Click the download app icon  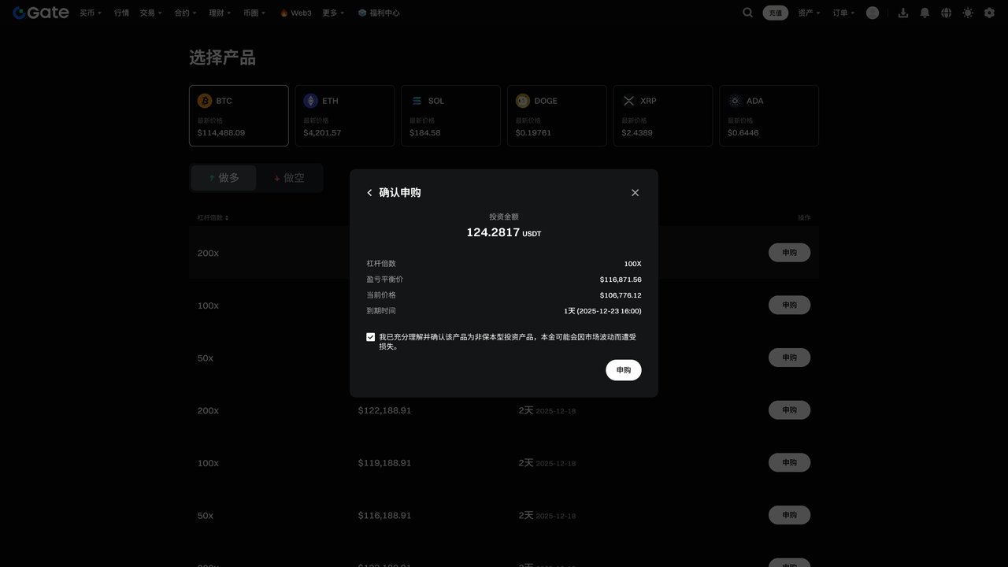(902, 13)
